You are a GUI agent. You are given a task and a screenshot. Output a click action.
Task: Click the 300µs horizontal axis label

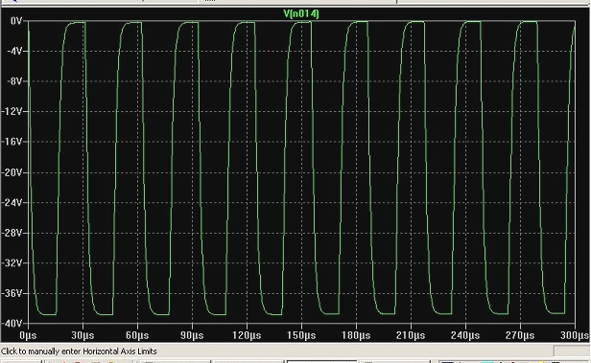point(576,335)
